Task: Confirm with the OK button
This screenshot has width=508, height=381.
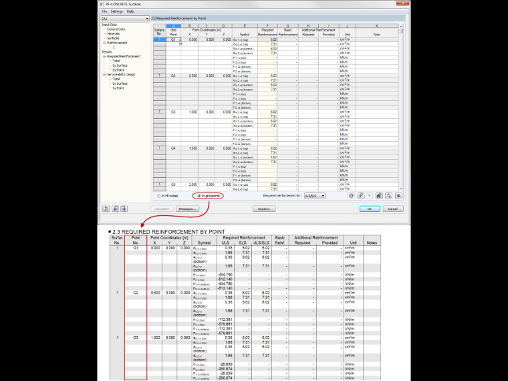Action: coord(370,209)
